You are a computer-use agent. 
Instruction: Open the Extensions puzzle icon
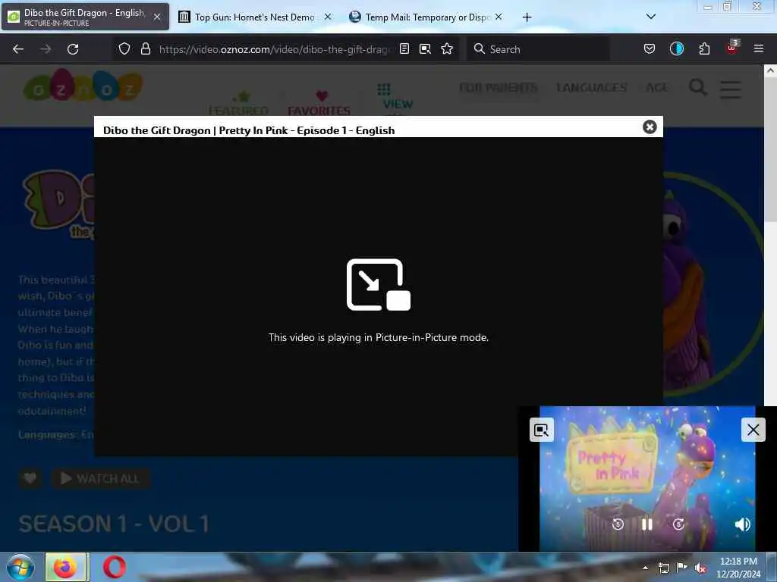tap(704, 48)
